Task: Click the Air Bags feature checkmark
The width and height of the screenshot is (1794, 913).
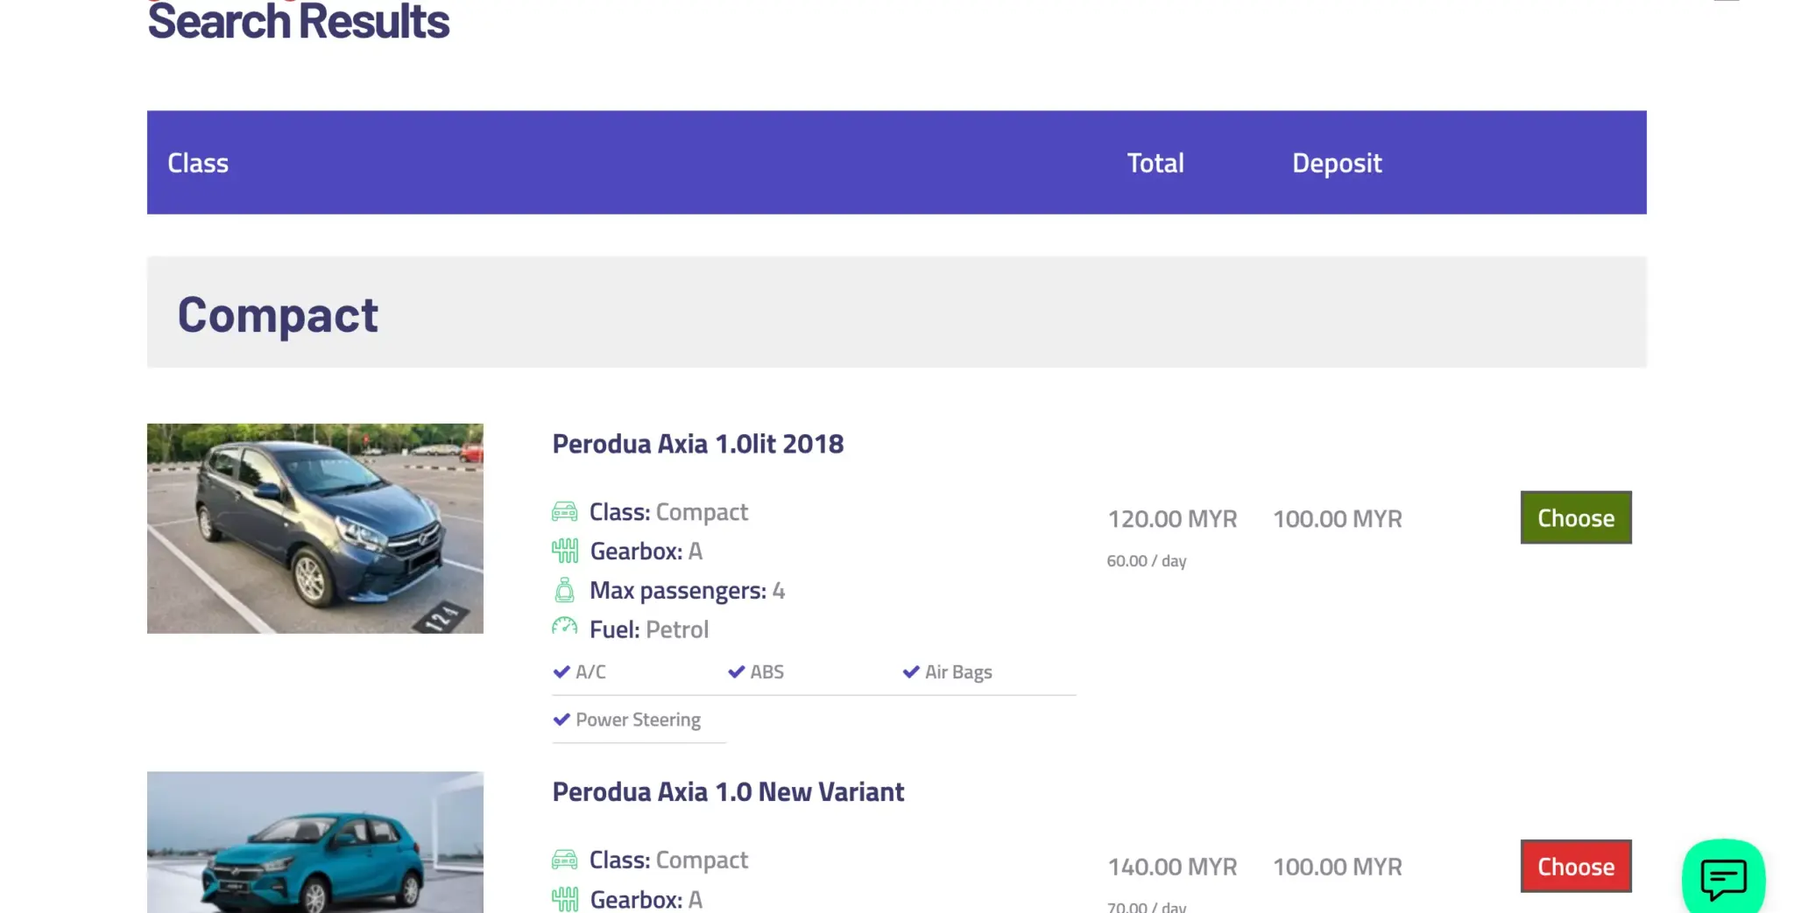Action: (911, 672)
